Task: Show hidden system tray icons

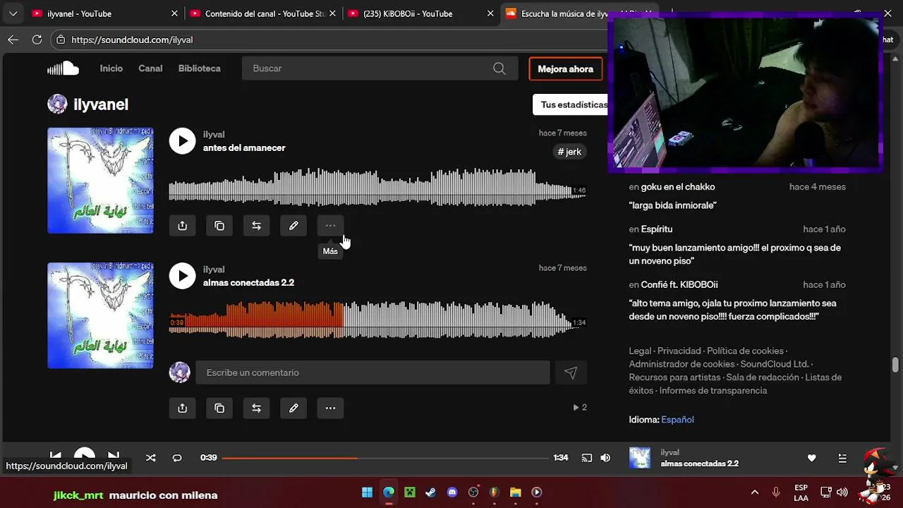Action: pos(755,492)
